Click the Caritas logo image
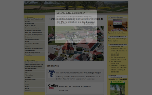152x95 pixels. coord(53,86)
